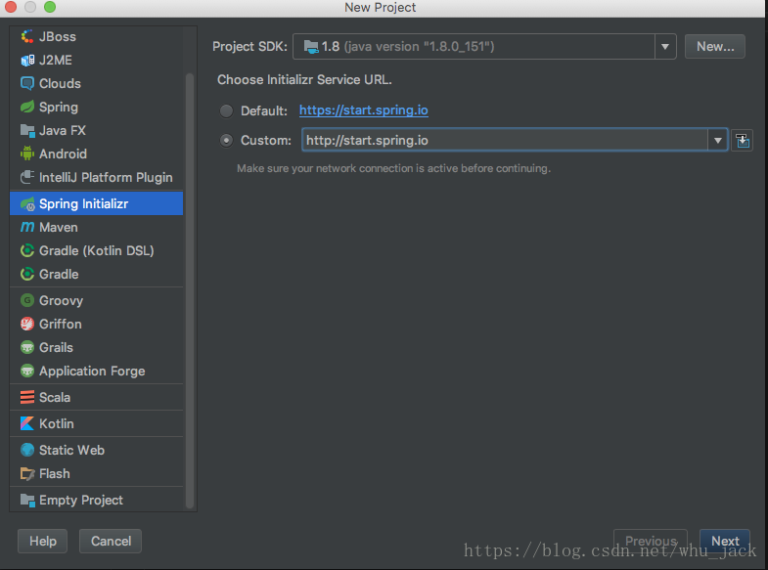
Task: Click the Clouds label
Action: pyautogui.click(x=60, y=83)
